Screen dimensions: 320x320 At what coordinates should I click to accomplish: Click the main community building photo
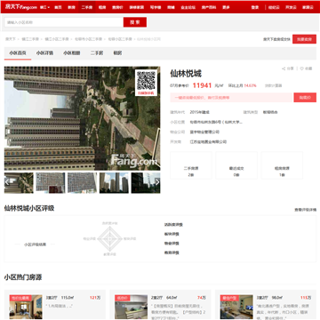click(82, 118)
